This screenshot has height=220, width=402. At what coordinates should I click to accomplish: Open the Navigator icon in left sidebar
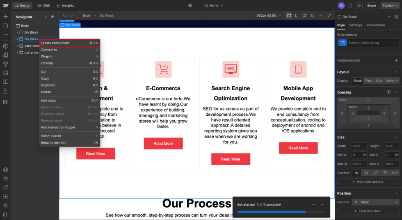pyautogui.click(x=5, y=34)
